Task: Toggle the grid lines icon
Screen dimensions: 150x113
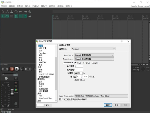Action: pos(20,16)
